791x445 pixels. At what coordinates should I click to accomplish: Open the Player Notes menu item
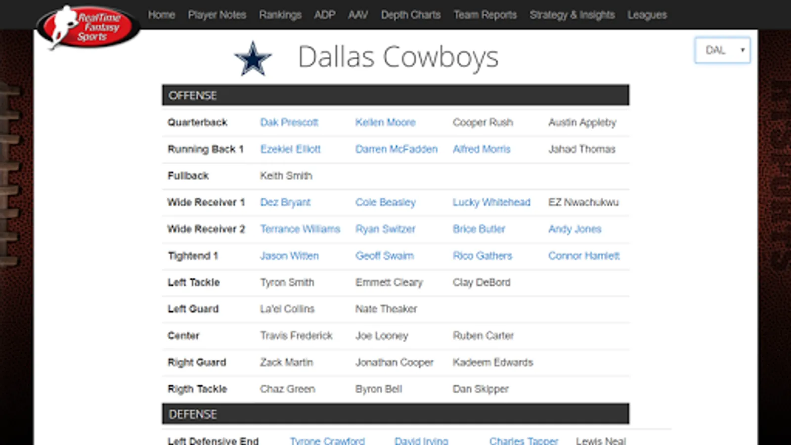click(217, 15)
